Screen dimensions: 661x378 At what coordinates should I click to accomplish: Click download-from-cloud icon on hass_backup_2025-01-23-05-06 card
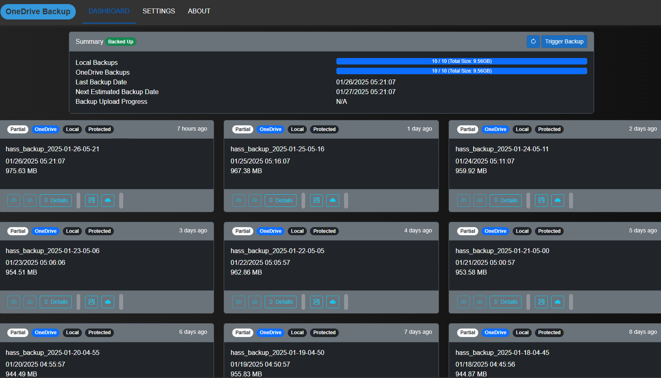tap(30, 302)
